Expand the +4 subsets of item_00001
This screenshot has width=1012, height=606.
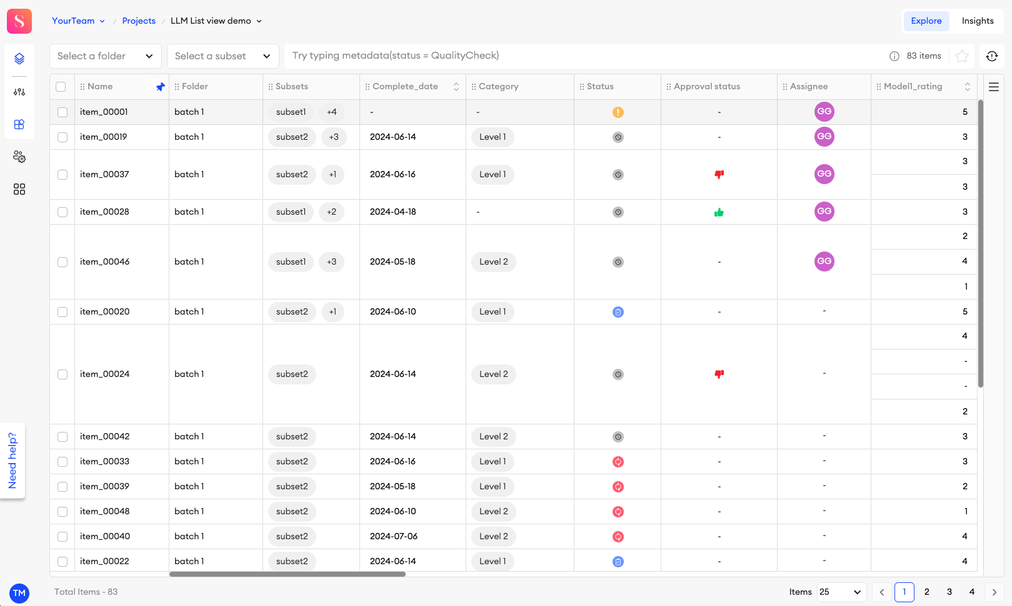pos(332,112)
